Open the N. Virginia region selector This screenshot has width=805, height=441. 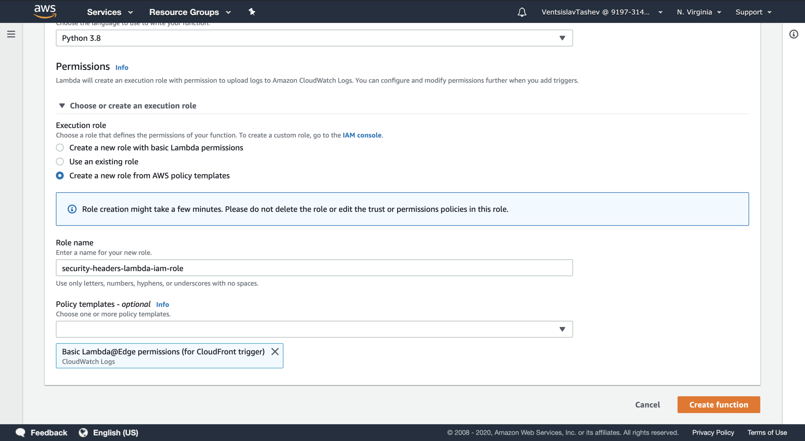[698, 12]
